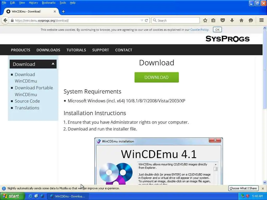
Task: Open Source Code sidebar link
Action: coord(27,101)
